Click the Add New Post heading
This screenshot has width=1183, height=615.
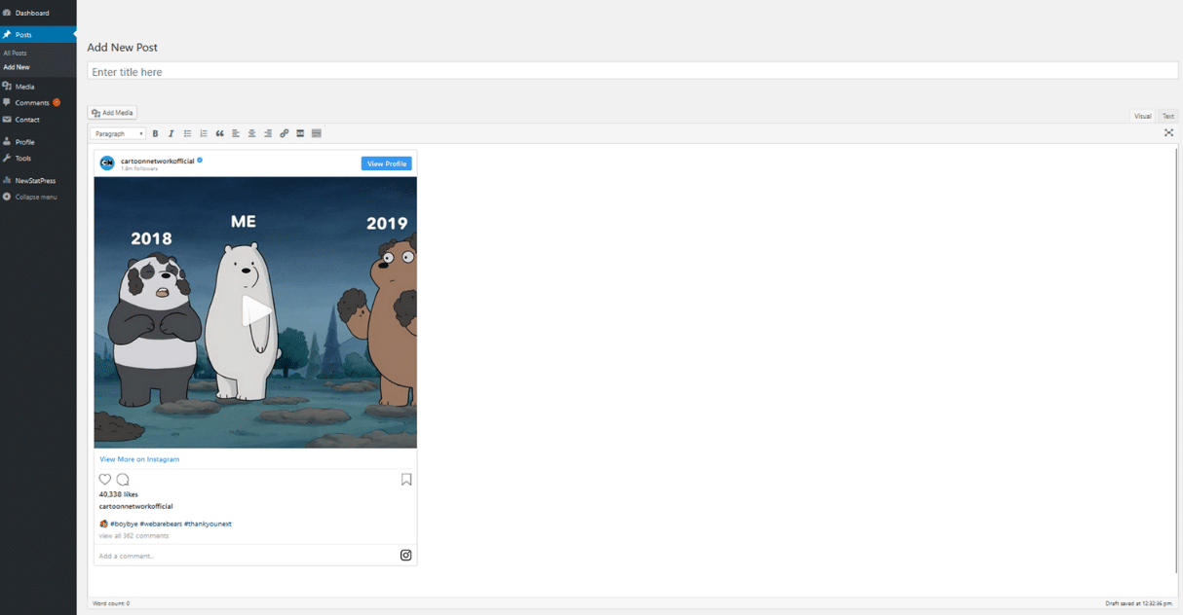122,47
